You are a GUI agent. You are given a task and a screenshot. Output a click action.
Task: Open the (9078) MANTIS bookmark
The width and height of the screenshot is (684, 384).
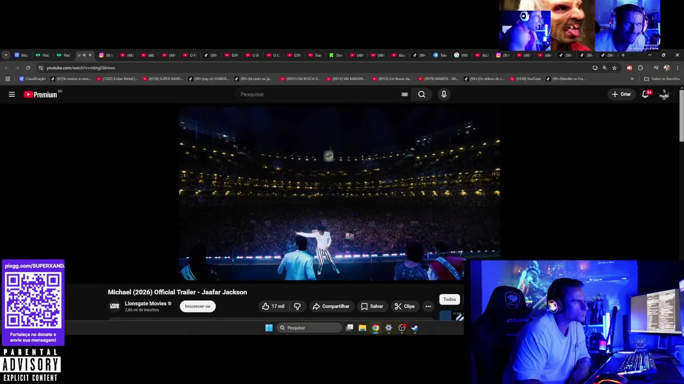[x=439, y=79]
